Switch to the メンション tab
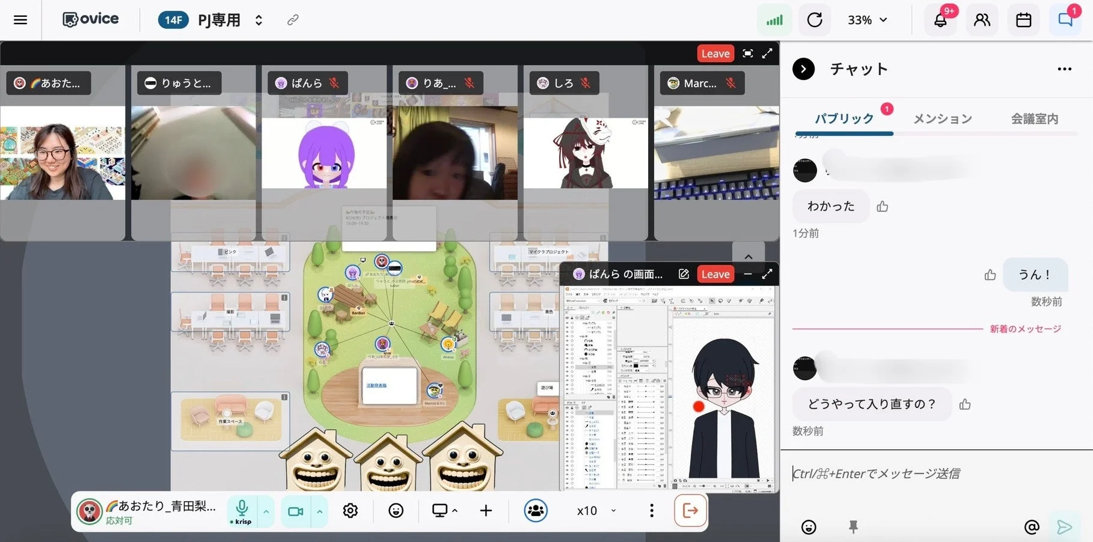Viewport: 1093px width, 542px height. [943, 119]
